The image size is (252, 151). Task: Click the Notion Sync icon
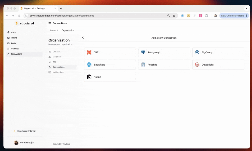pos(50,72)
